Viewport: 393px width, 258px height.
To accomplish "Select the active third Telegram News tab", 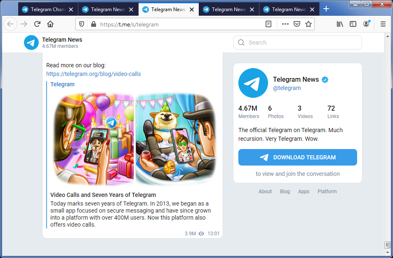I will click(x=168, y=9).
